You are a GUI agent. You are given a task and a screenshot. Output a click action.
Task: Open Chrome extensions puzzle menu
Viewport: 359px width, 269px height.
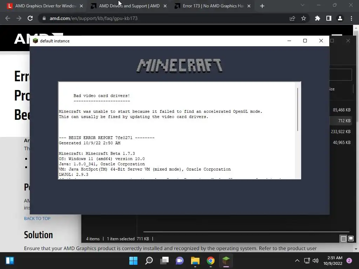(x=317, y=18)
